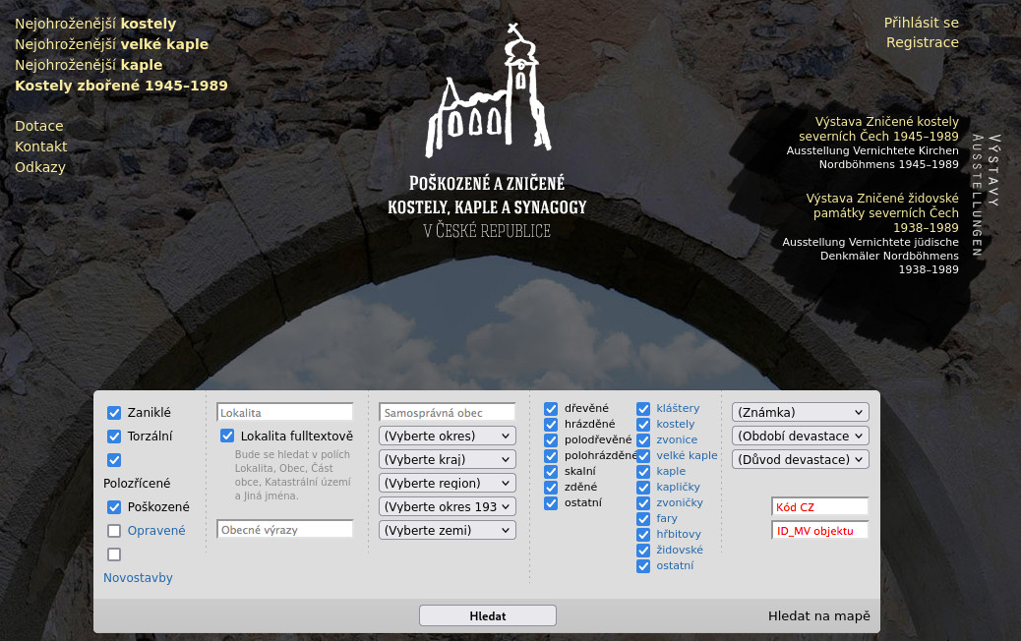This screenshot has height=641, width=1021.
Task: Open the (Vyberte region) dropdown
Action: click(448, 483)
